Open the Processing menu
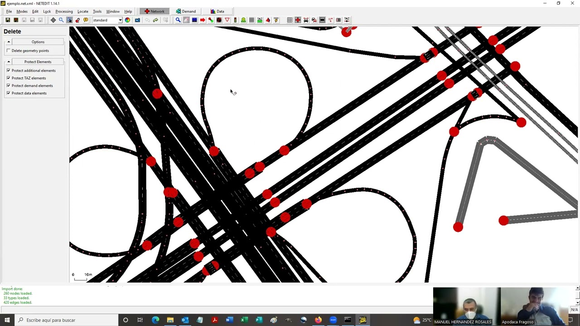 (x=64, y=11)
